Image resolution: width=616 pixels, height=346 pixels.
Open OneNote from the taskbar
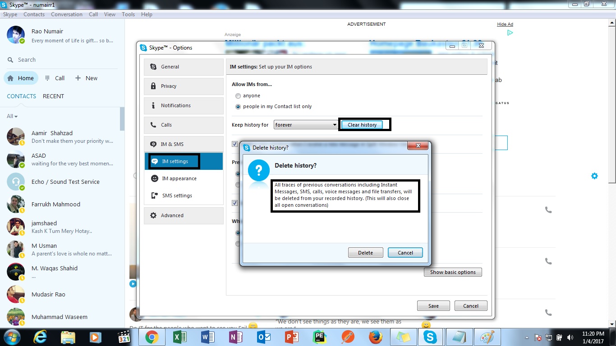[236, 337]
